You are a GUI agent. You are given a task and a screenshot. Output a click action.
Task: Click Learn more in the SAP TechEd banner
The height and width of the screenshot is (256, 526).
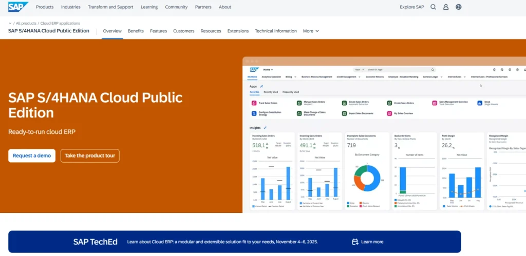[x=372, y=242]
